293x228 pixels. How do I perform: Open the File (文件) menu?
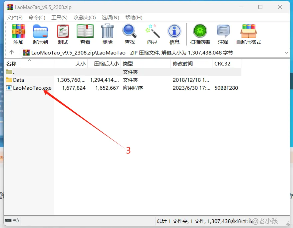click(x=15, y=18)
